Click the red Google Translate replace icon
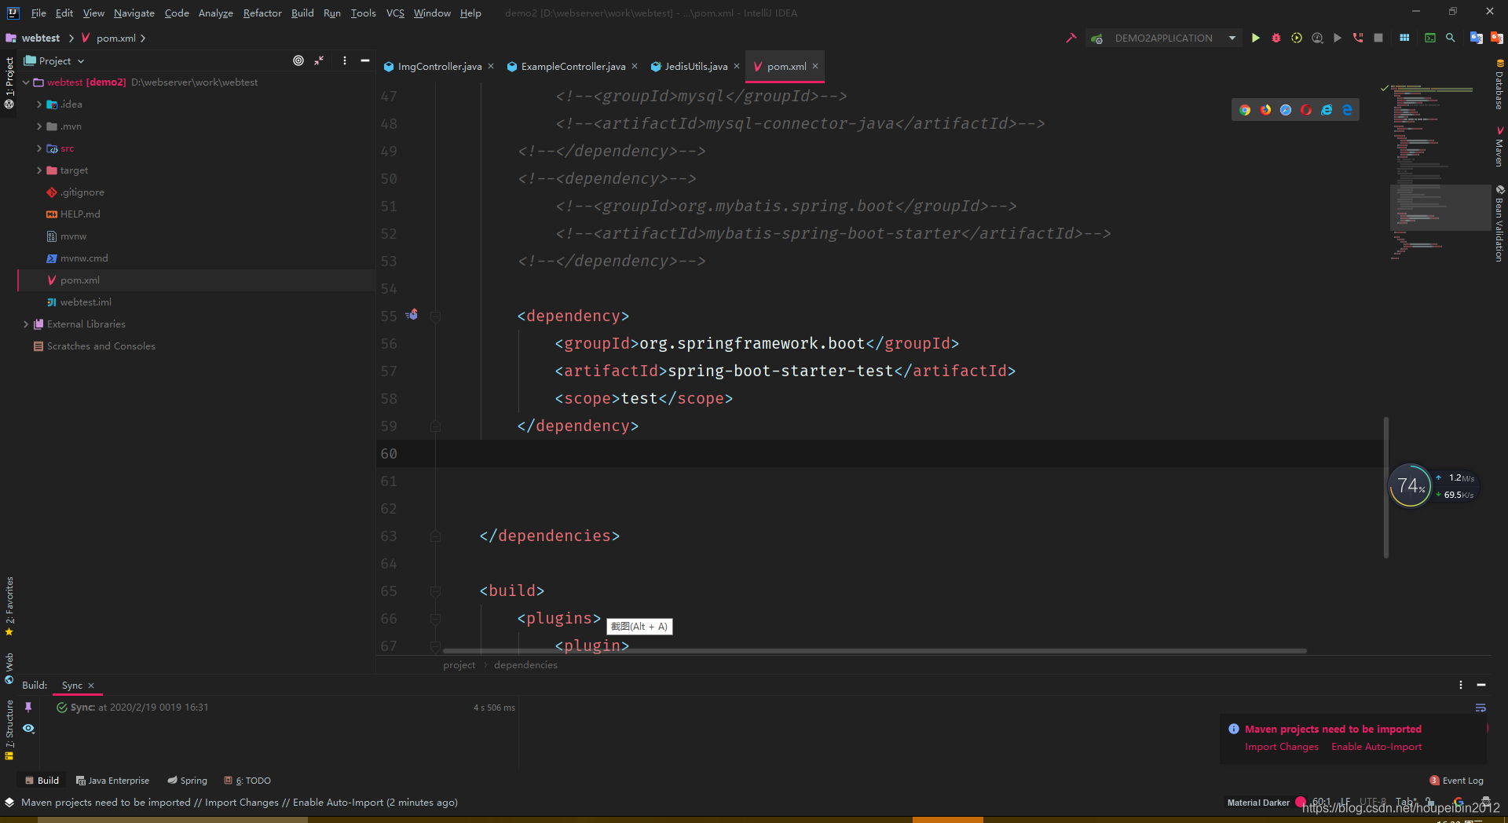The image size is (1508, 823). pos(1496,38)
